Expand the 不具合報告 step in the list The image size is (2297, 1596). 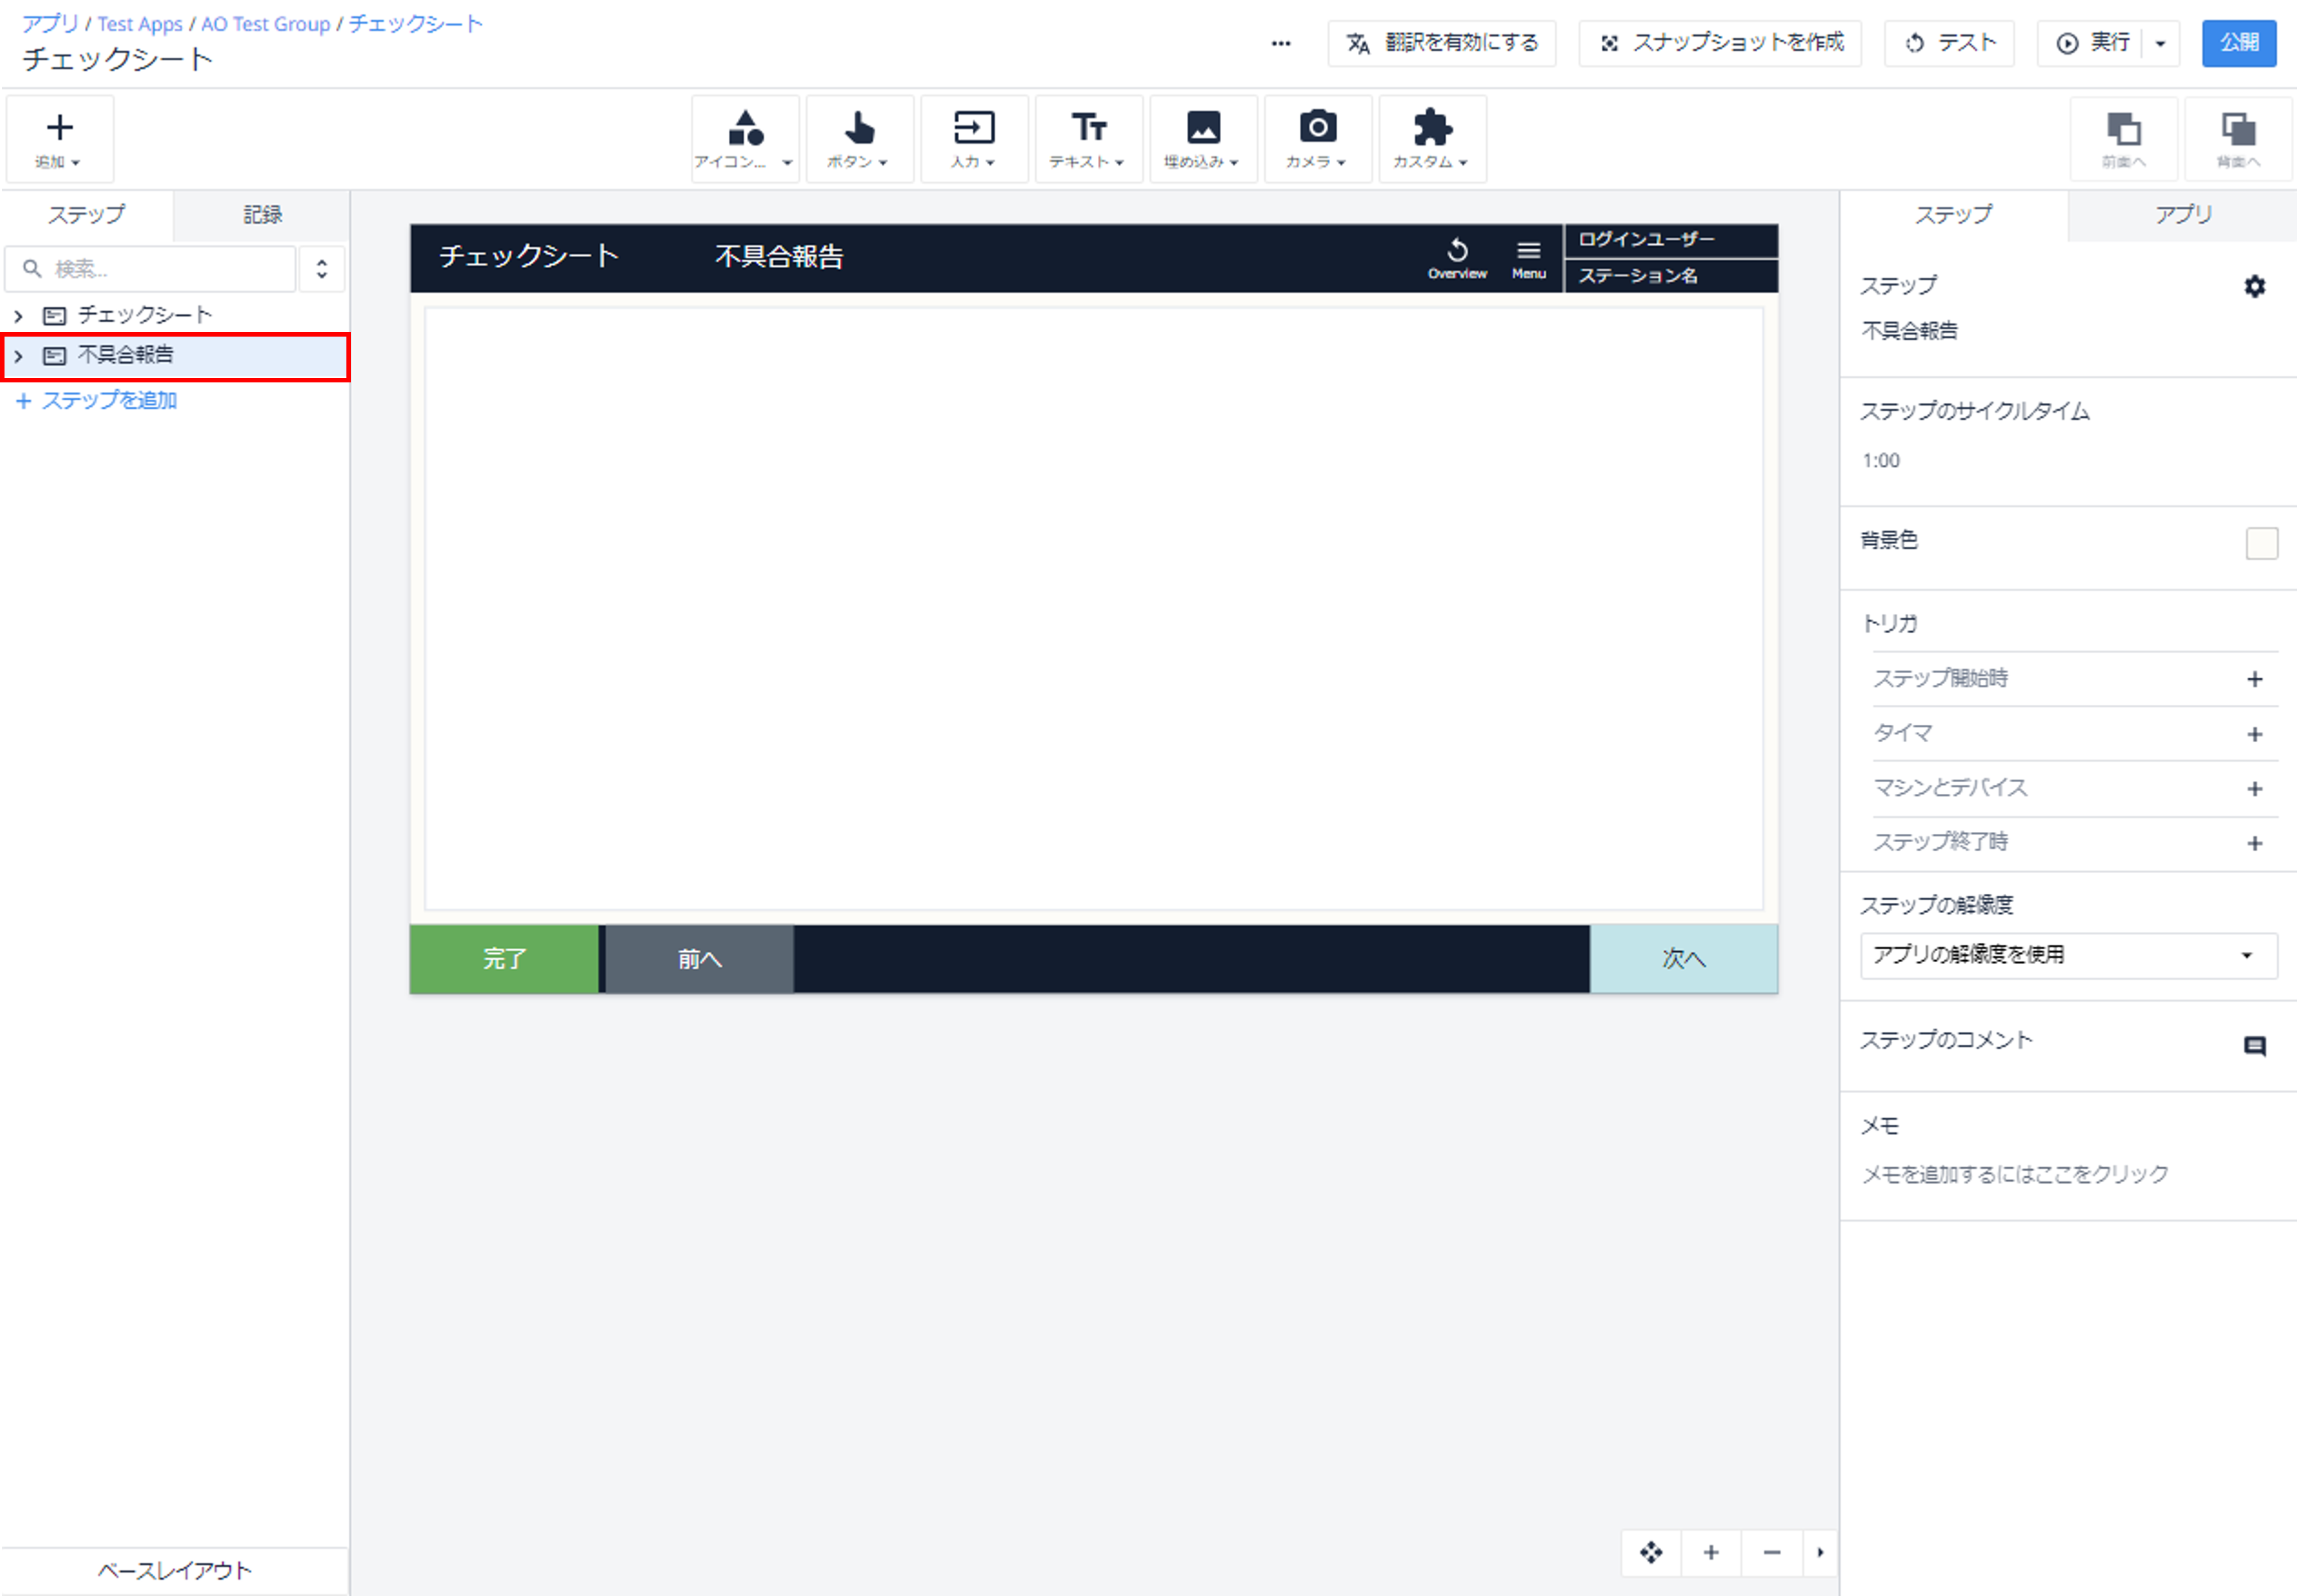click(18, 356)
